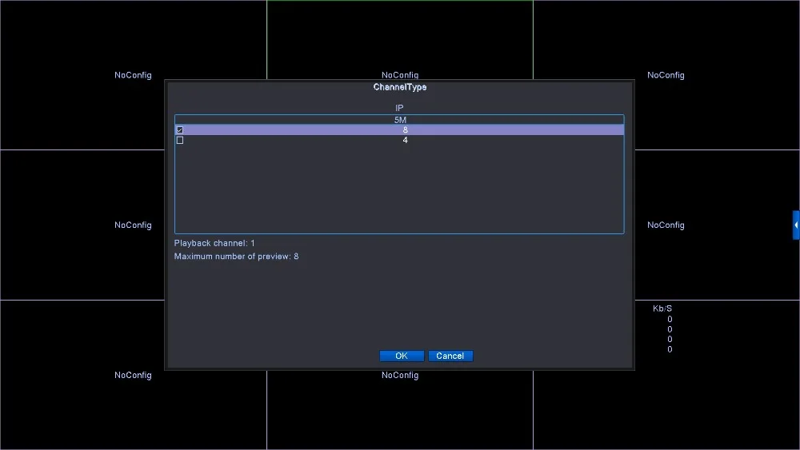Enable the 4 channel IP checkbox

tap(179, 140)
